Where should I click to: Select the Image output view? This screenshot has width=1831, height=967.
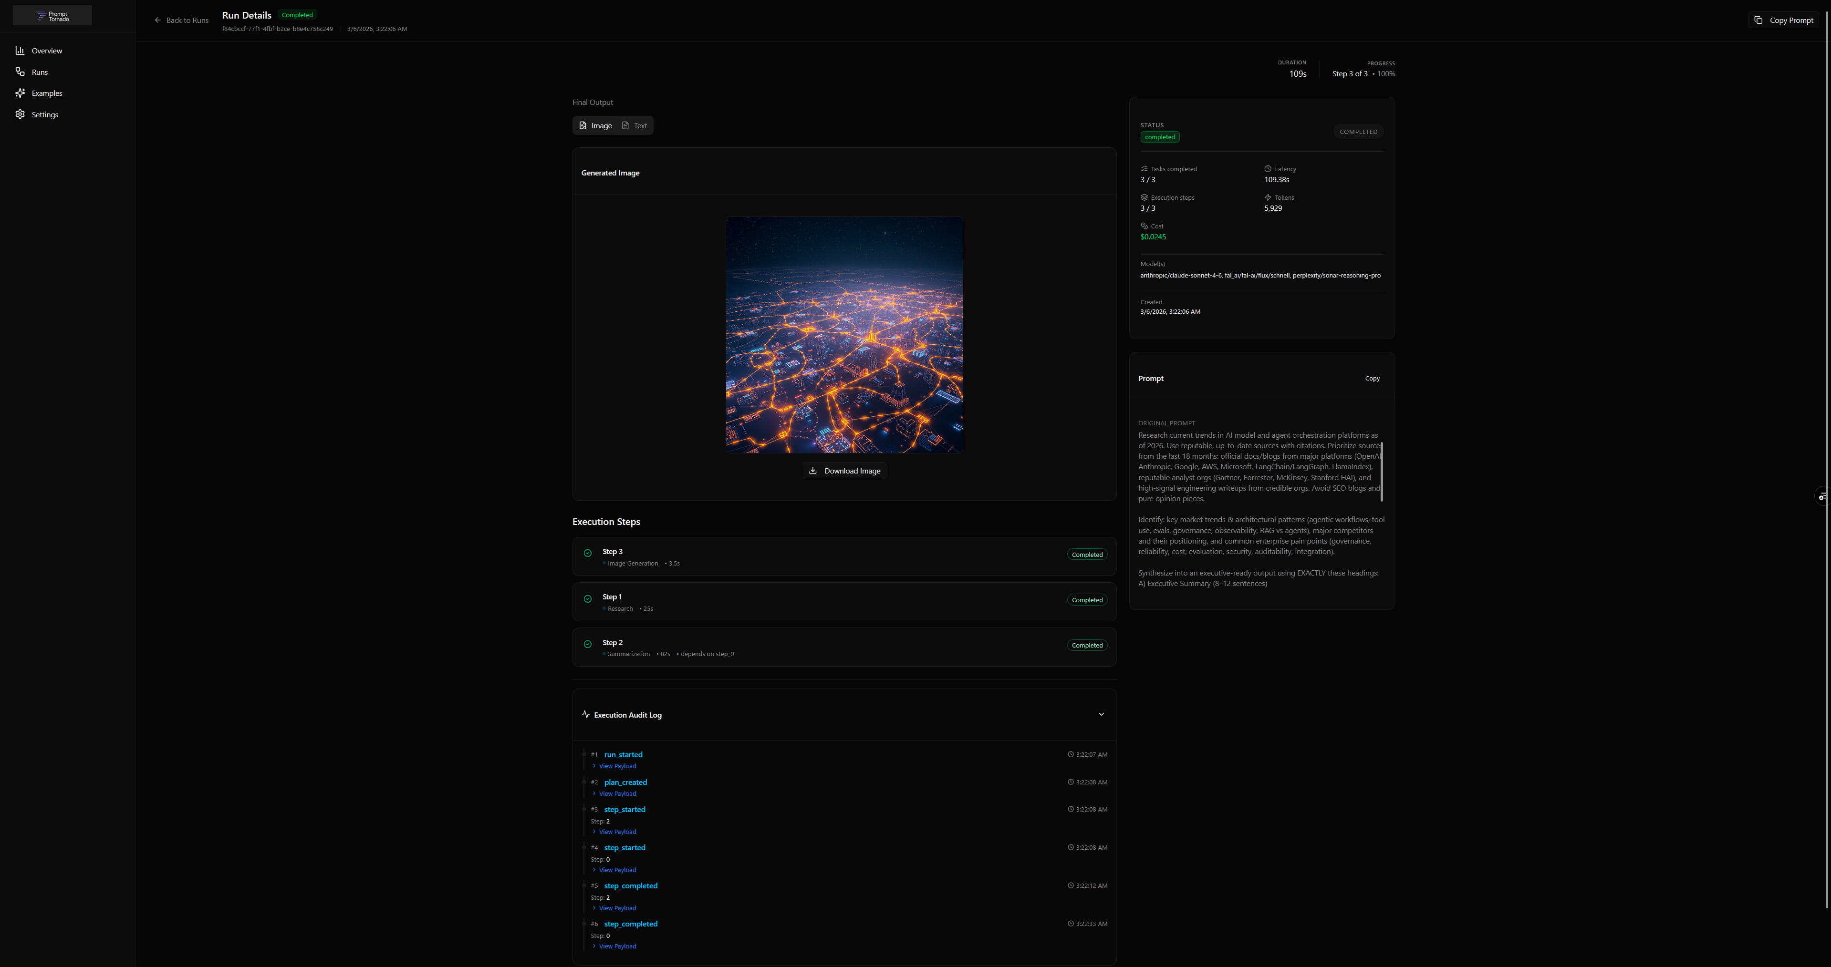pyautogui.click(x=596, y=125)
